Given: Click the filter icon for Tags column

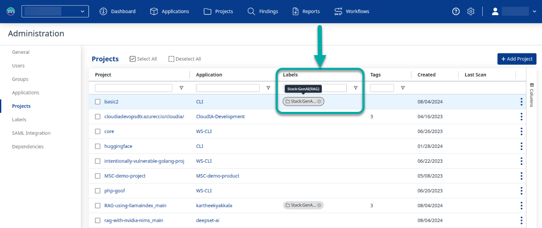Looking at the screenshot, I should (x=403, y=88).
